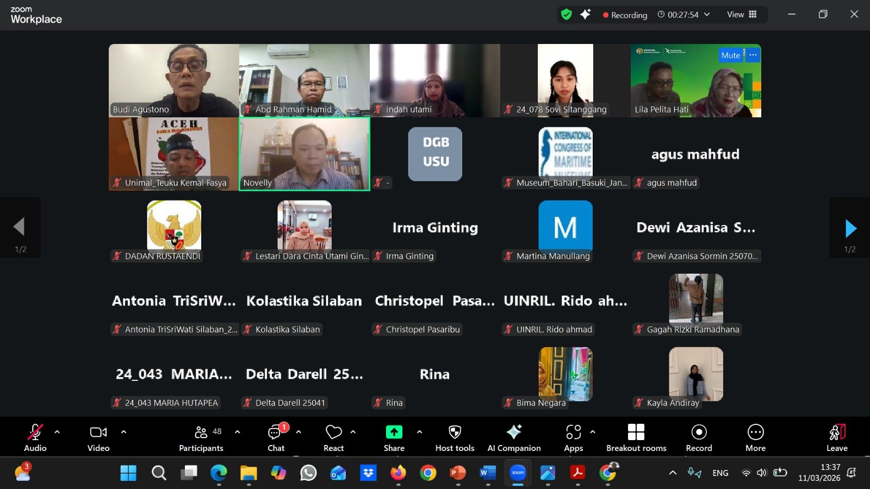Expand audio options arrow next to Audio
870x489 pixels.
point(57,432)
